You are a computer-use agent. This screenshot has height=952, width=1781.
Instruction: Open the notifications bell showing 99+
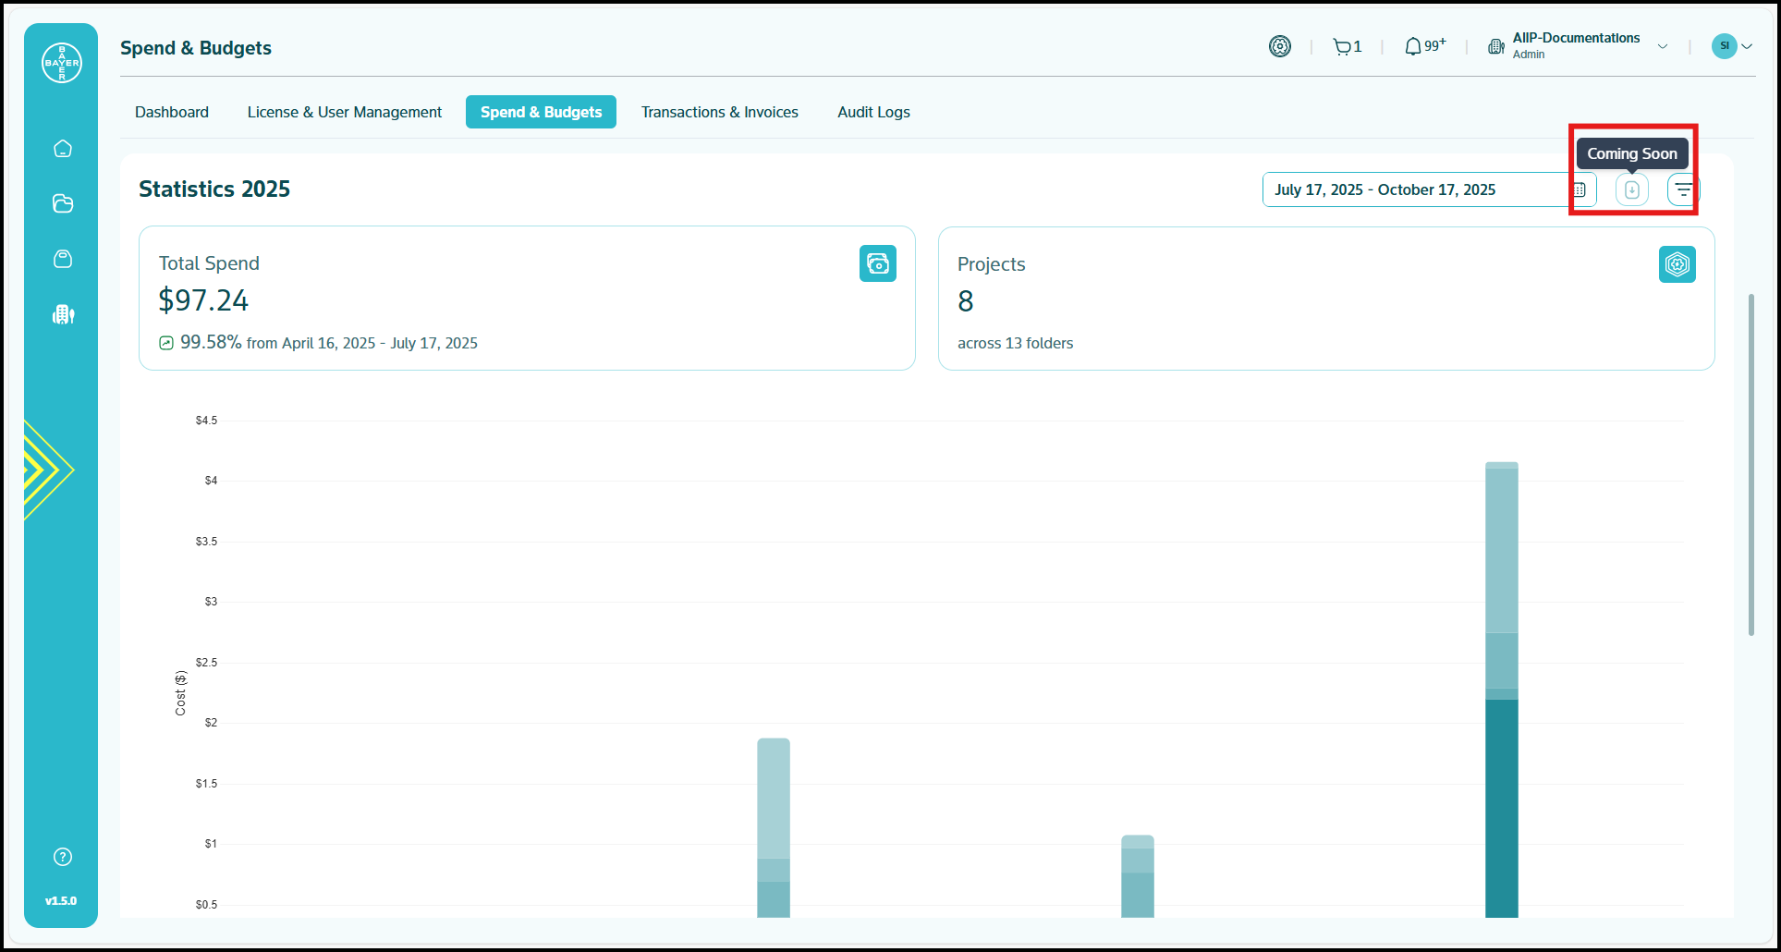1423,46
